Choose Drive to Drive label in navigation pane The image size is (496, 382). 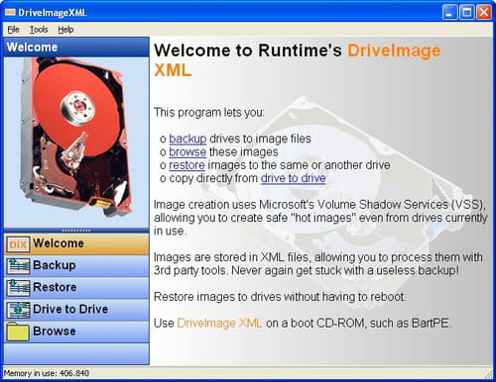(70, 309)
